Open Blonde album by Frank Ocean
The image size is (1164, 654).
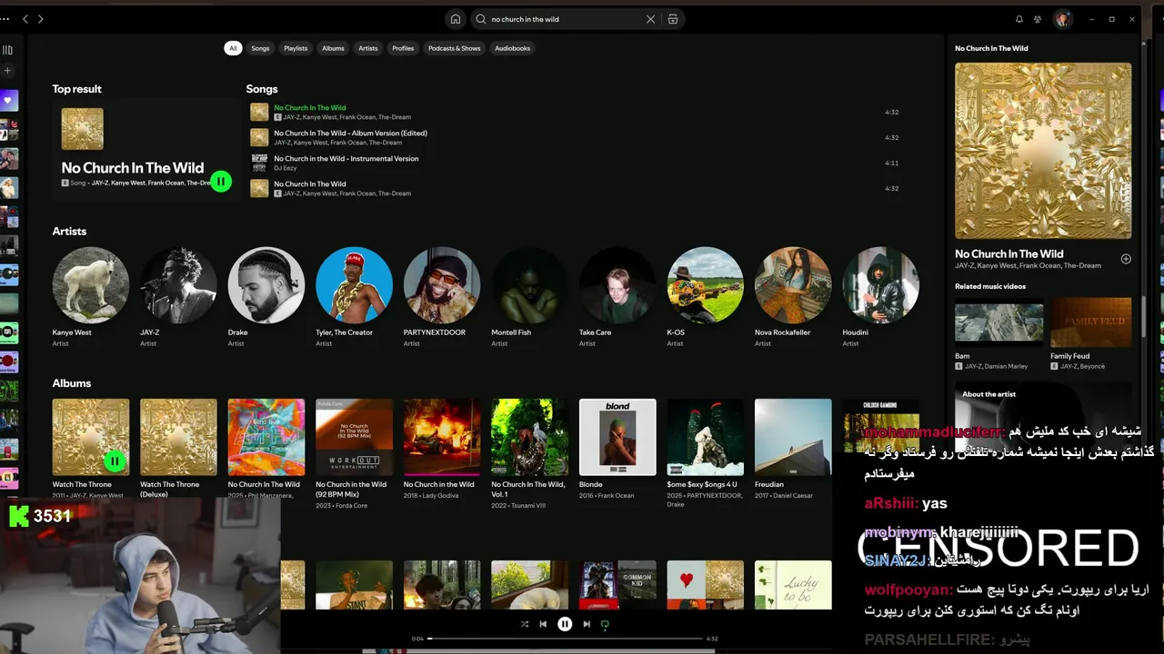(x=617, y=448)
